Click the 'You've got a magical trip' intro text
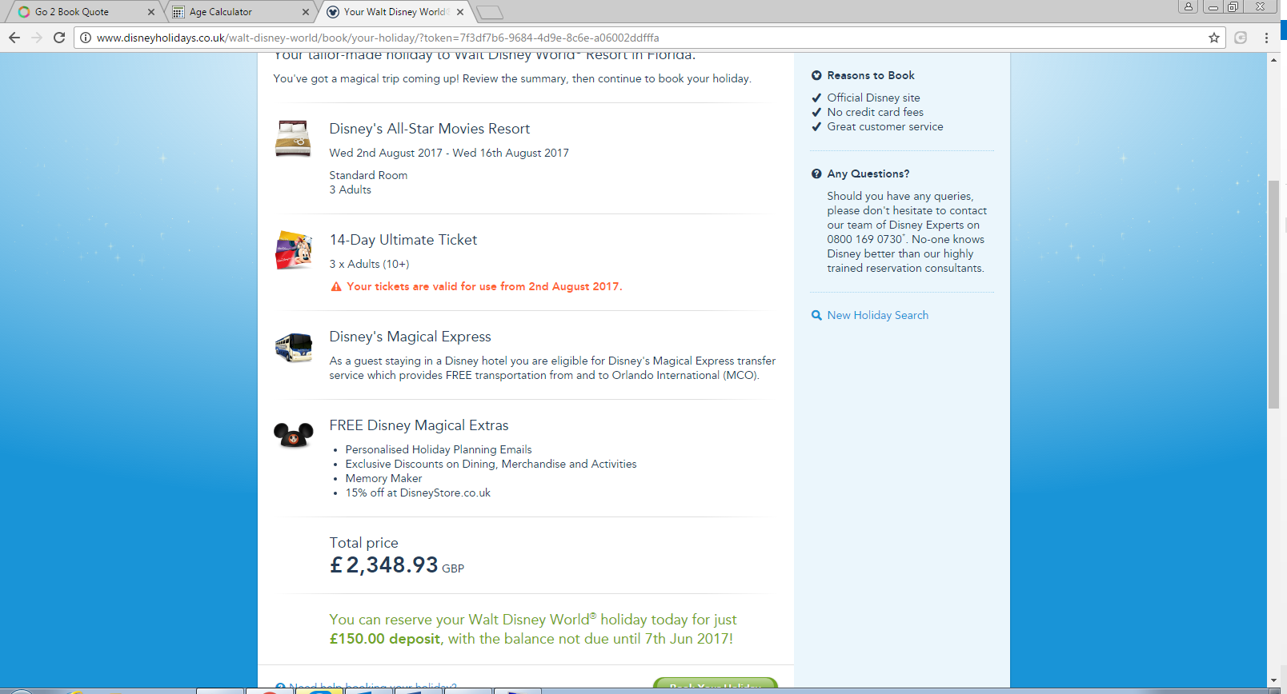This screenshot has width=1287, height=694. [512, 78]
